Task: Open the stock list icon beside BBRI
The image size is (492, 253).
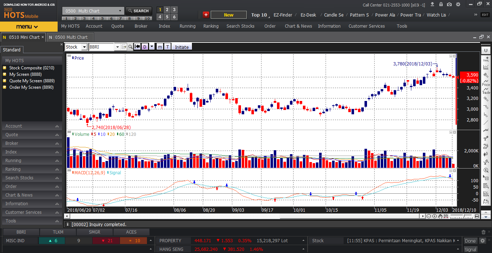Action: (124, 47)
